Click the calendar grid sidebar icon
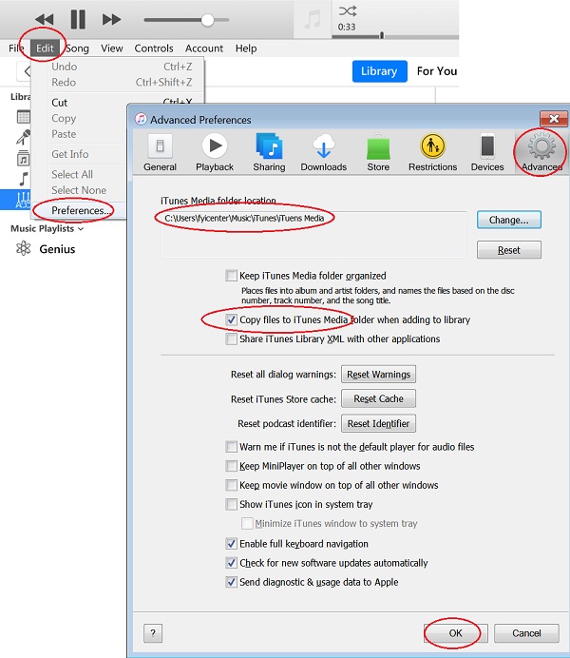The width and height of the screenshot is (570, 658). [x=24, y=117]
